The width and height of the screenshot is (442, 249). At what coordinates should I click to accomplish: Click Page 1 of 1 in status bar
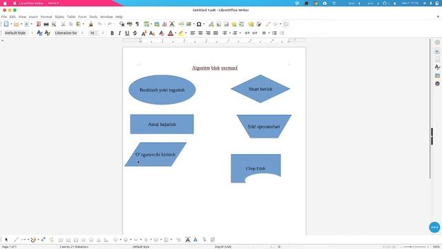point(9,247)
